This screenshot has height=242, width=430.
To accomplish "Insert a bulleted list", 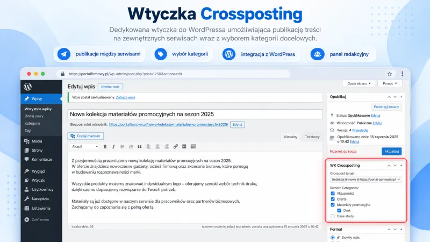I will [x=123, y=146].
